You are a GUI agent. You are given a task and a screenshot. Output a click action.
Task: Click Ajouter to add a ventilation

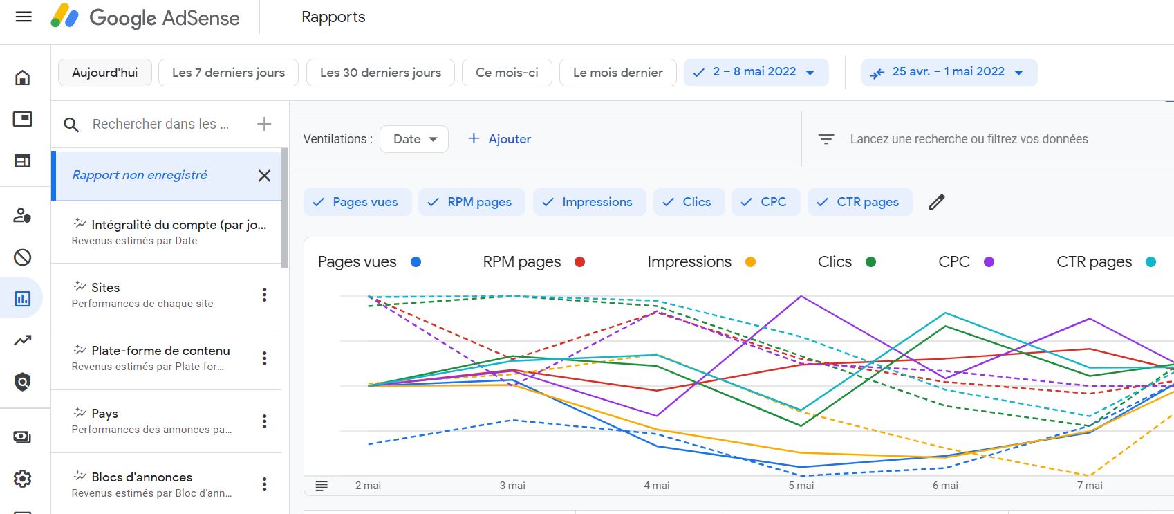(x=500, y=139)
